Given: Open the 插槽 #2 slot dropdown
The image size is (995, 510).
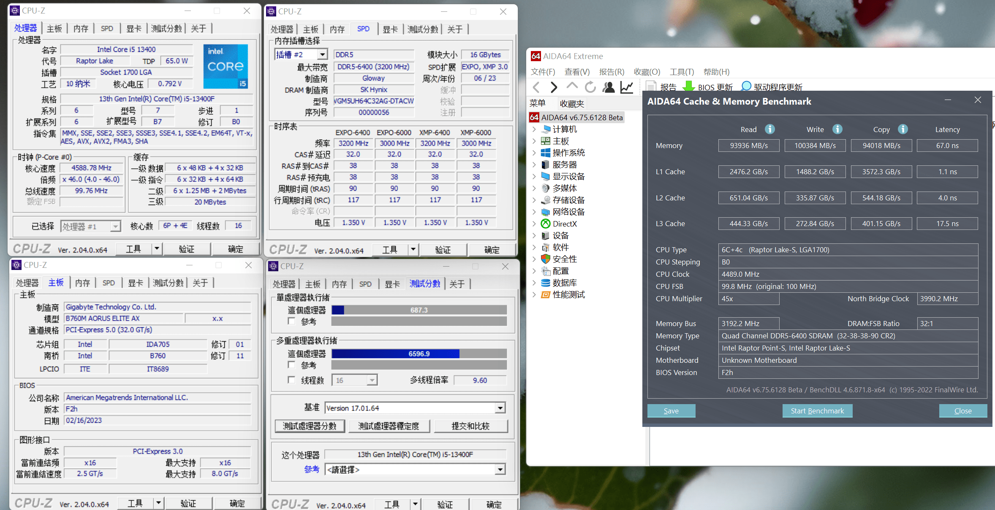Looking at the screenshot, I should 323,54.
